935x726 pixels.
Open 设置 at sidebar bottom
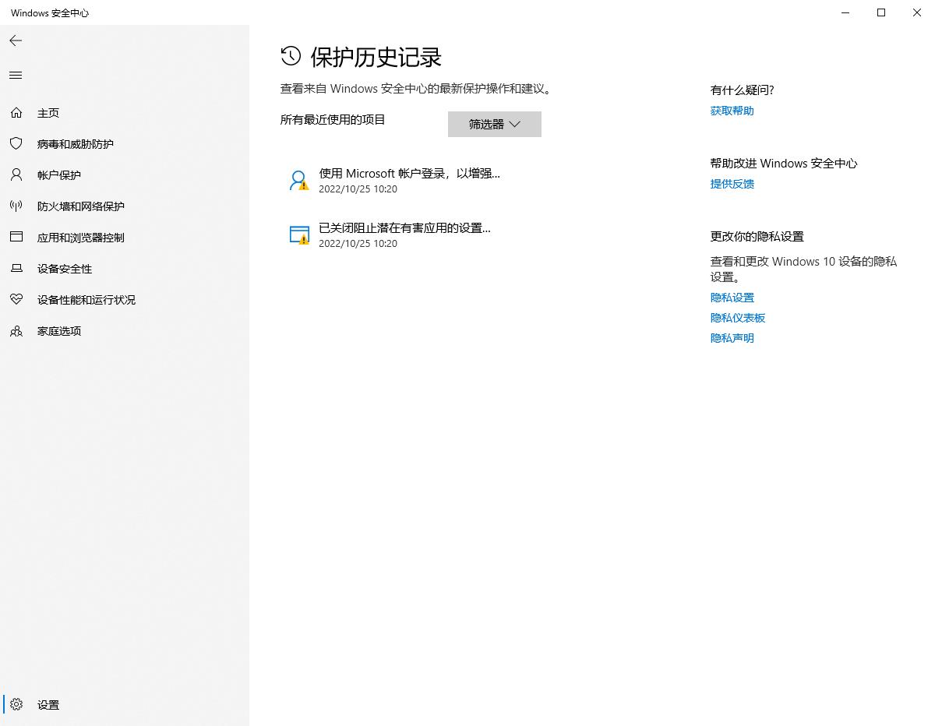48,705
